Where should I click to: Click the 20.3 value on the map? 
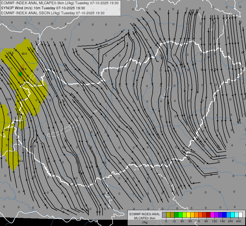click(7, 130)
